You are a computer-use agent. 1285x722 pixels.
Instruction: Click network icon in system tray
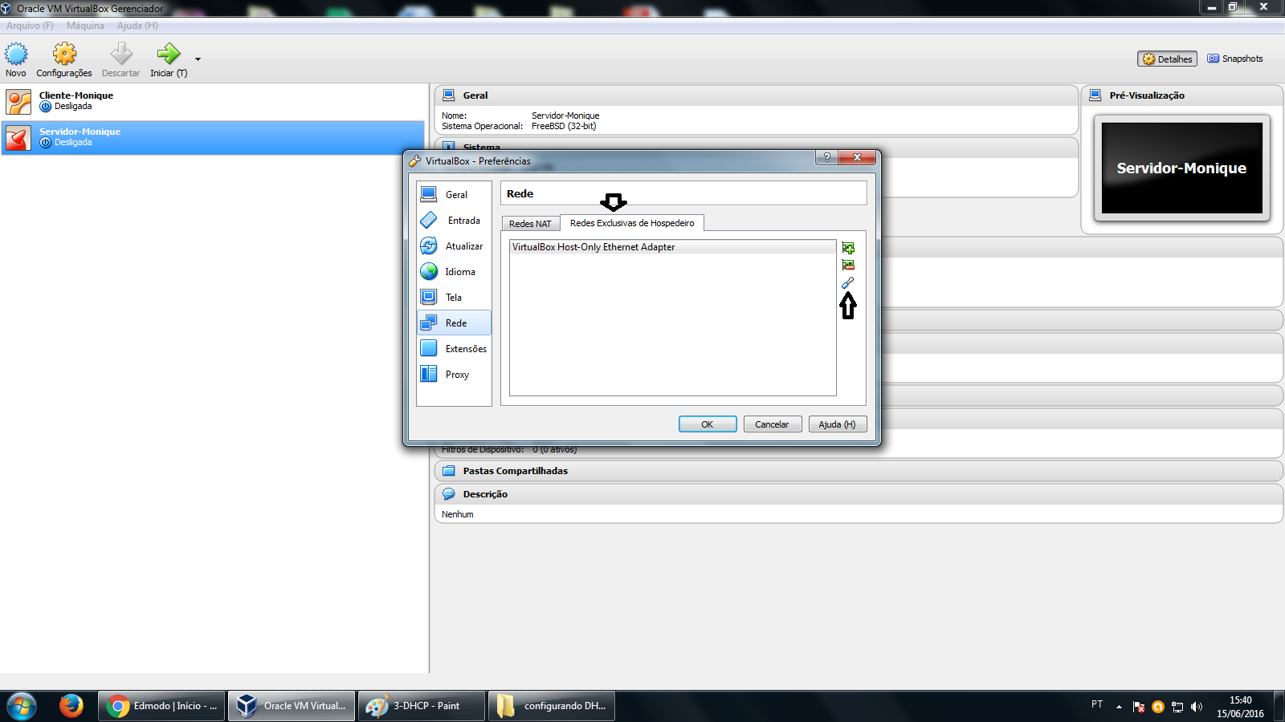click(x=1177, y=707)
